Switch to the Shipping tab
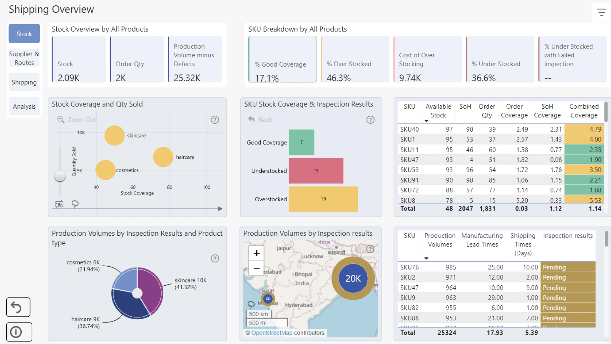 pos(24,82)
